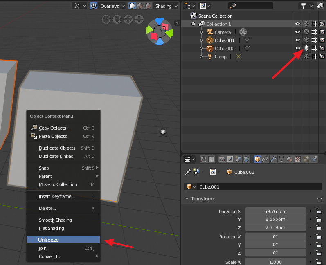Open the Tool properties tab (wrench and screwdriver)
The image size is (326, 265).
tap(203, 159)
